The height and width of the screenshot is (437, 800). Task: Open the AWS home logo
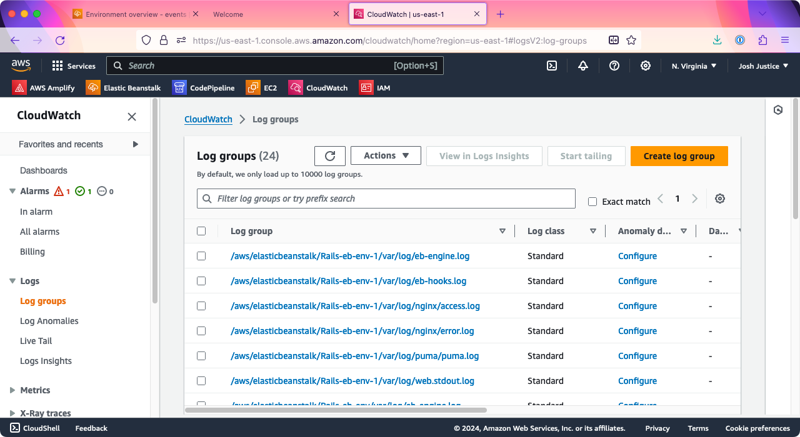[x=21, y=66]
